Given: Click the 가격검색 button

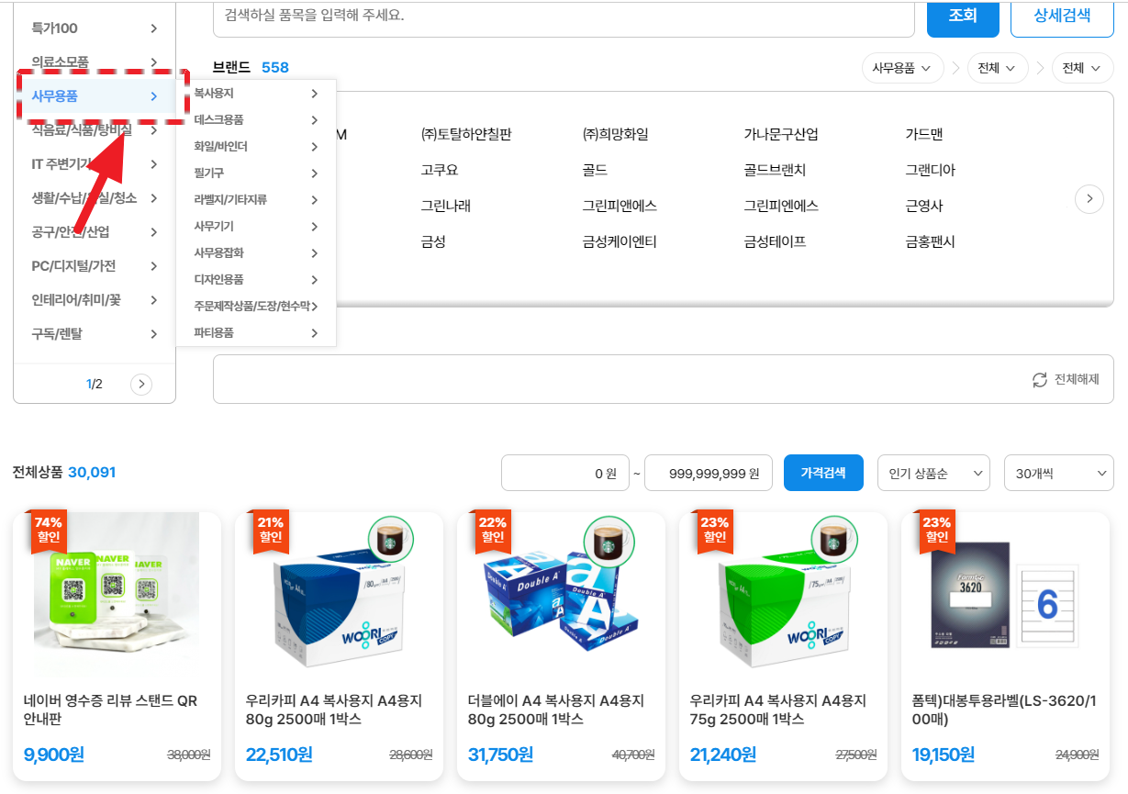Looking at the screenshot, I should 822,474.
